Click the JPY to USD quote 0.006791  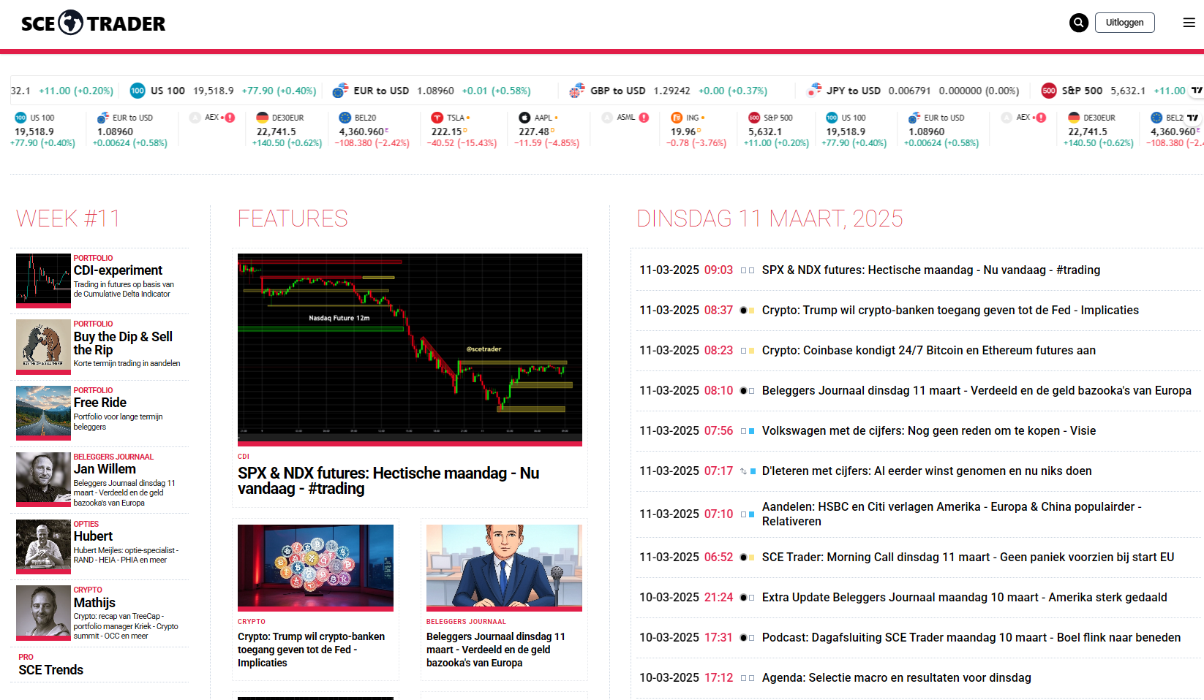(909, 91)
